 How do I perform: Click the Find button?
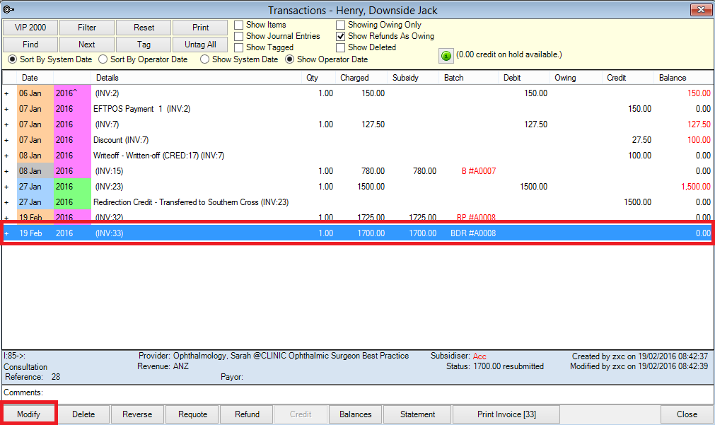[30, 45]
